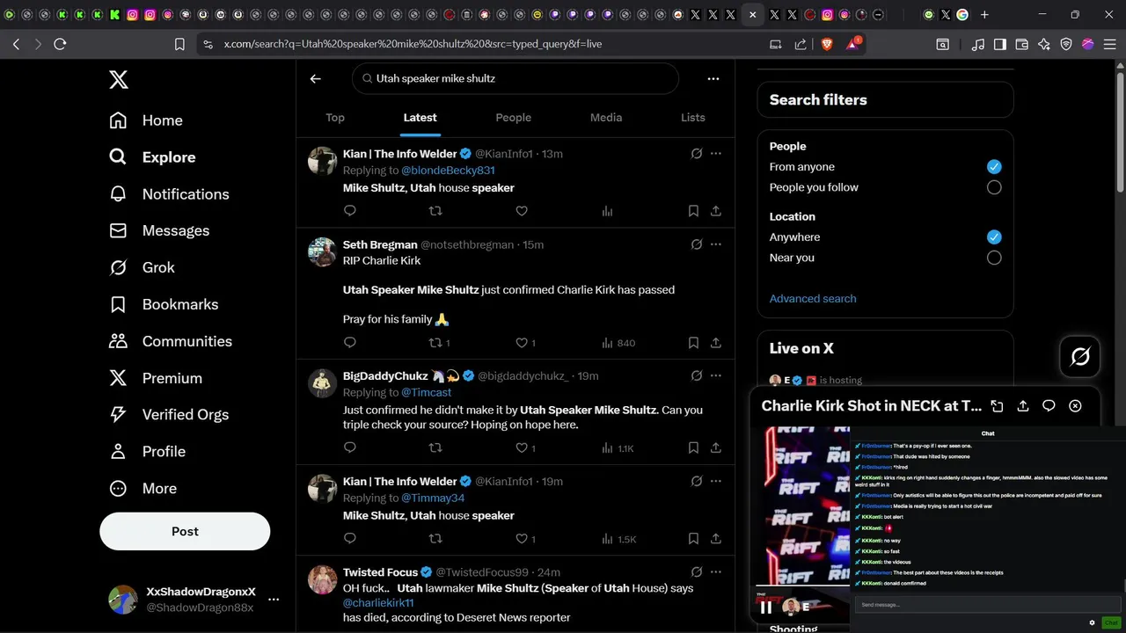Viewport: 1126px width, 633px height.
Task: Open Profile in sidebar
Action: coord(147,452)
